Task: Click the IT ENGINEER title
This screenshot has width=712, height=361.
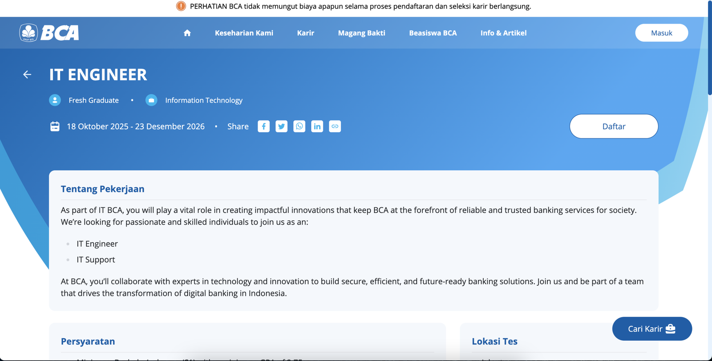Action: click(98, 74)
